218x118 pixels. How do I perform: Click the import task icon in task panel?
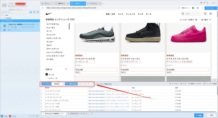(x=31, y=12)
